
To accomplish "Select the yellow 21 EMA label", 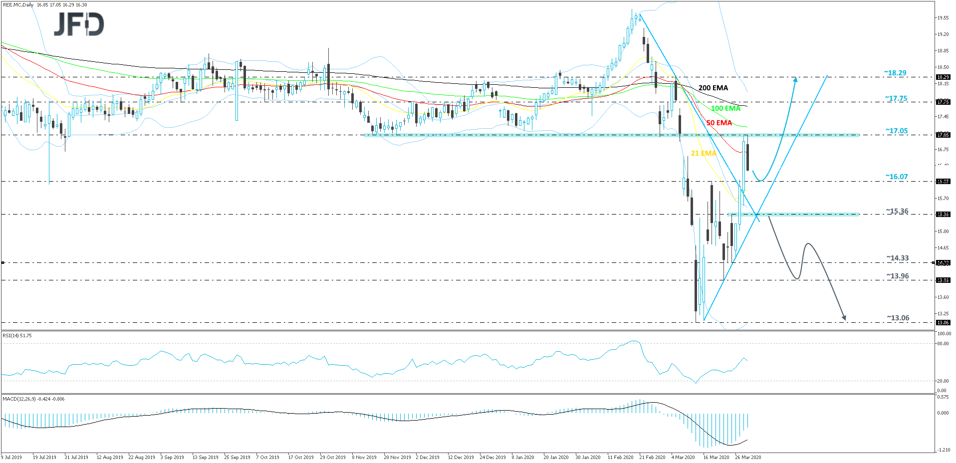I will [703, 153].
